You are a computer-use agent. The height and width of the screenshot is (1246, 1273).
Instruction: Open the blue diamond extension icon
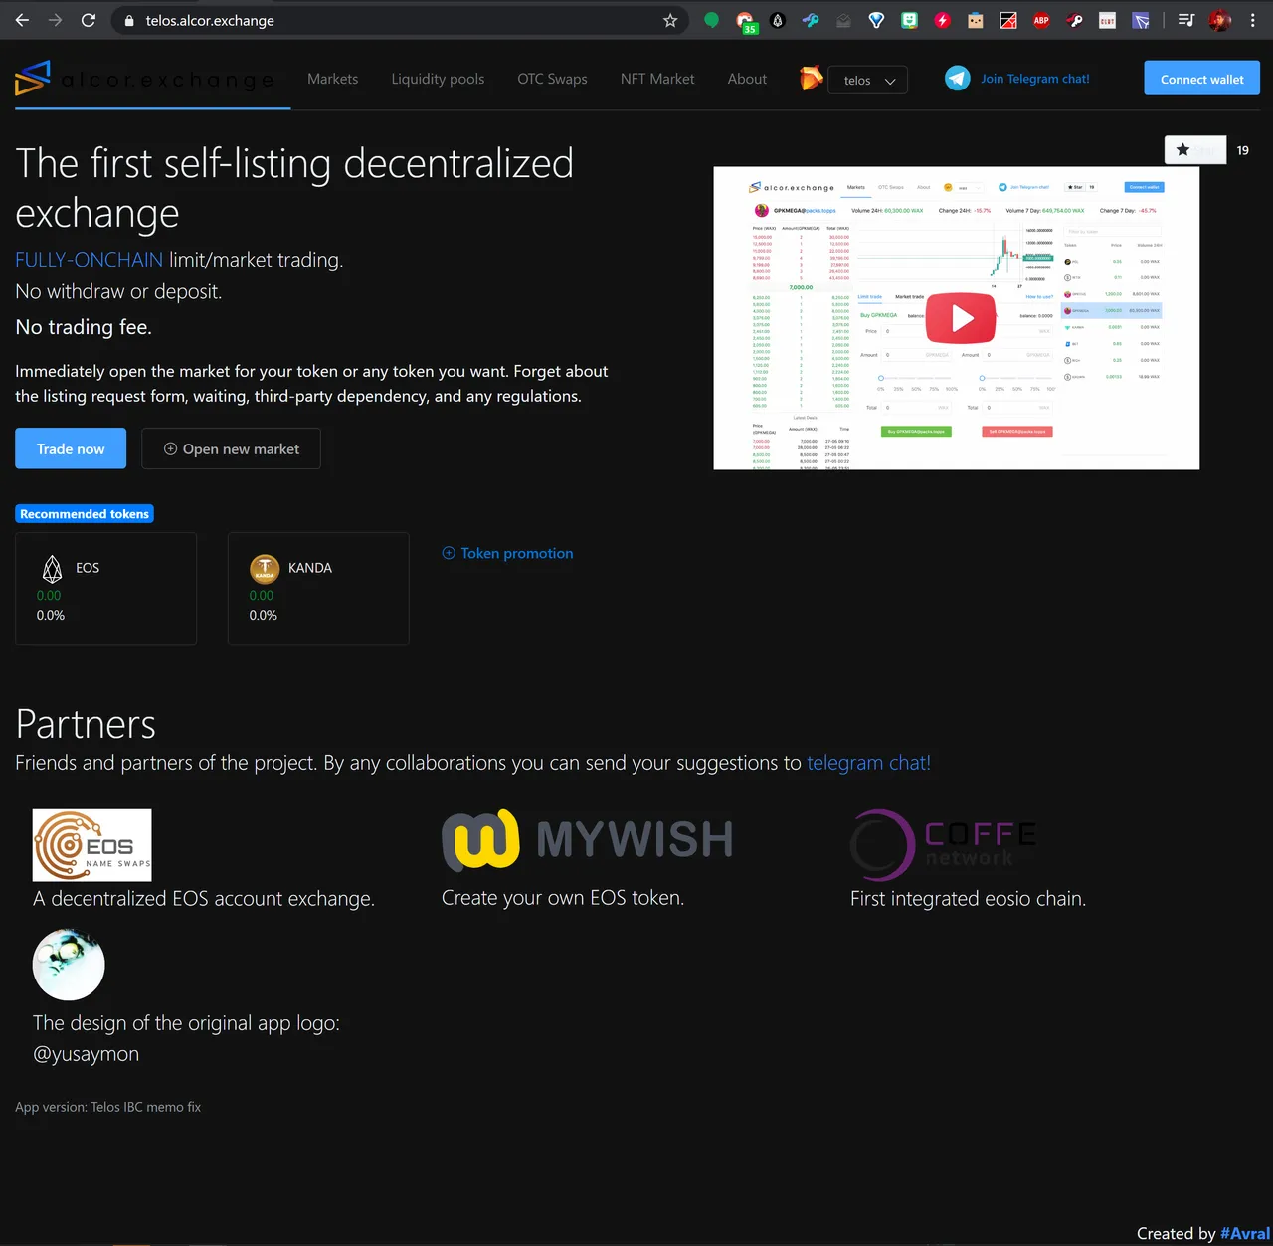(876, 20)
